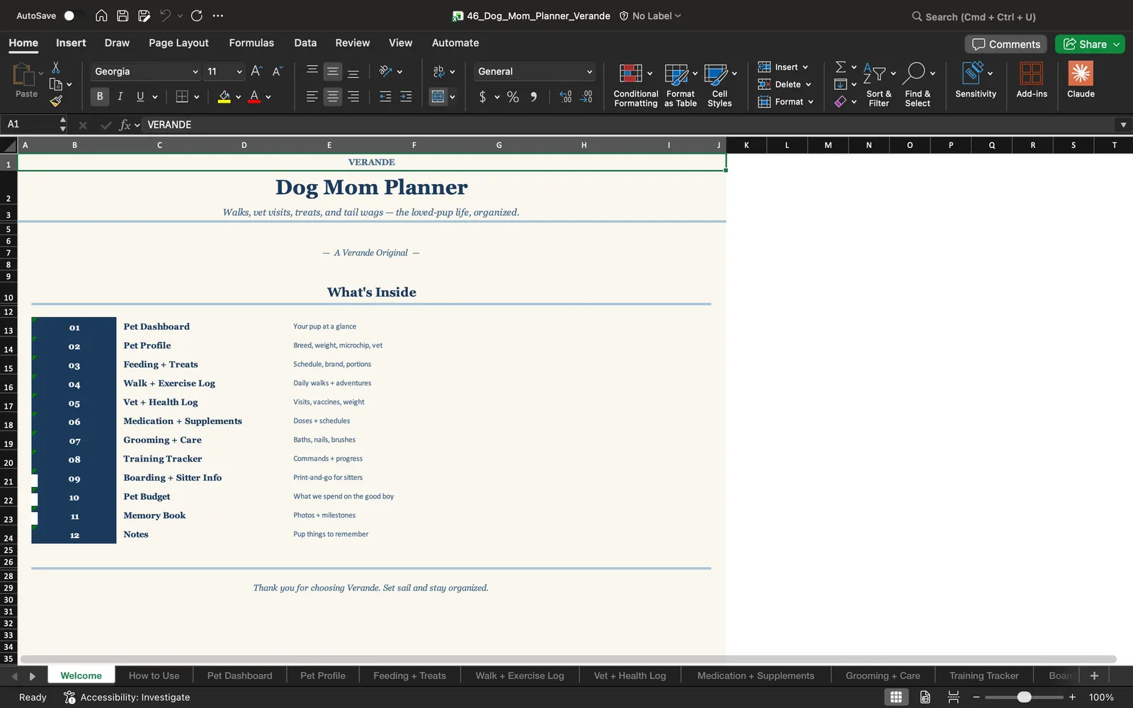Viewport: 1133px width, 708px height.
Task: Click Accessibility: Investigate in status bar
Action: point(127,697)
